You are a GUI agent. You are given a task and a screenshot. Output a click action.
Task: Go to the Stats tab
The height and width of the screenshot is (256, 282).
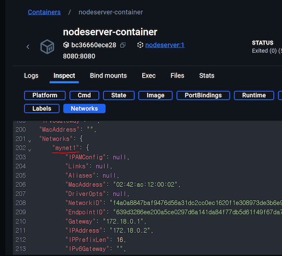click(207, 75)
